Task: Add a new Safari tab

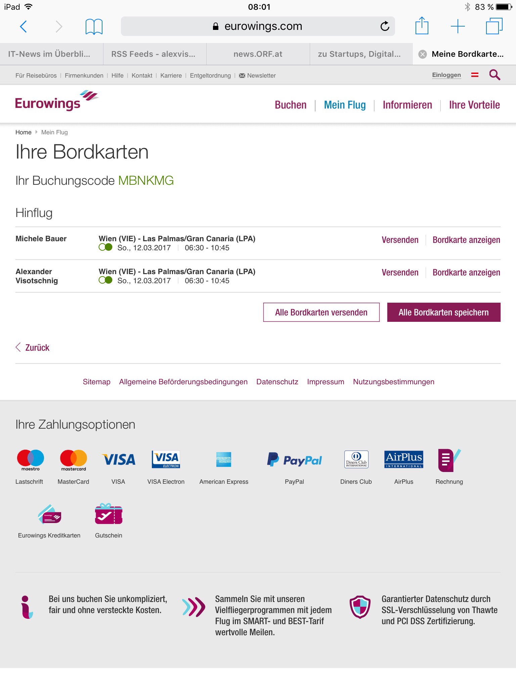Action: [x=458, y=26]
